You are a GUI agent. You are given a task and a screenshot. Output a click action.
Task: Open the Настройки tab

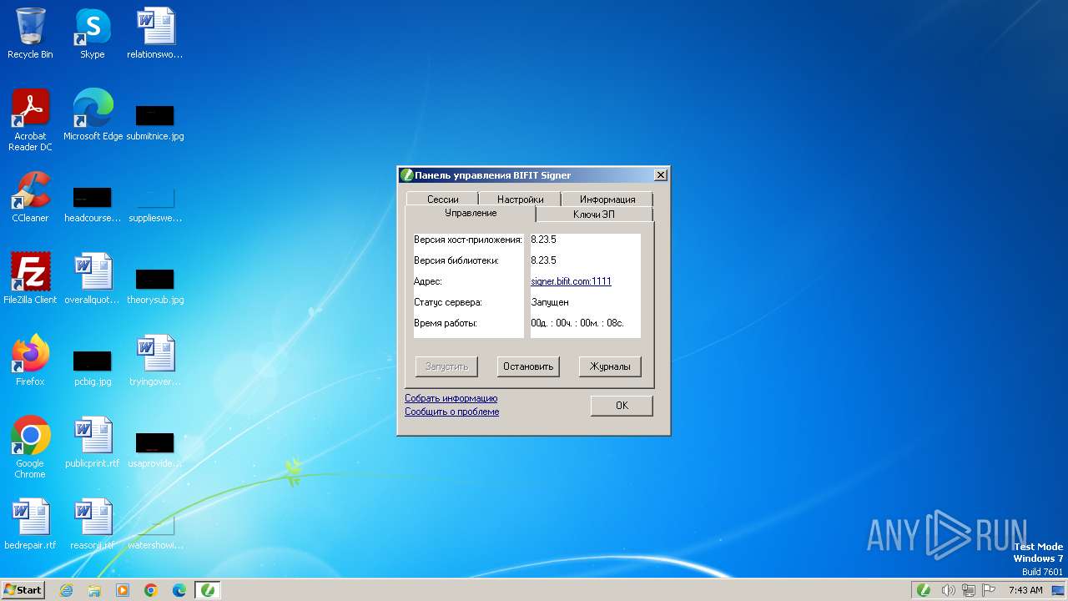(520, 199)
